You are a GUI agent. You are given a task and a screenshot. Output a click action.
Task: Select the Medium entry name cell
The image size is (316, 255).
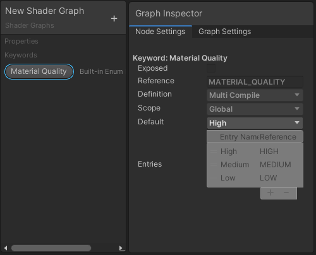[x=235, y=165]
